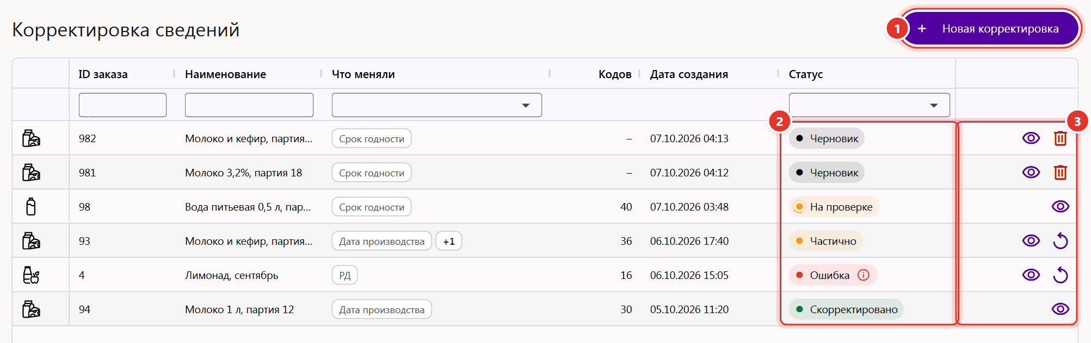The width and height of the screenshot is (1091, 343).
Task: Retry correction for Лимонад, сентябрь row
Action: coord(1061,275)
